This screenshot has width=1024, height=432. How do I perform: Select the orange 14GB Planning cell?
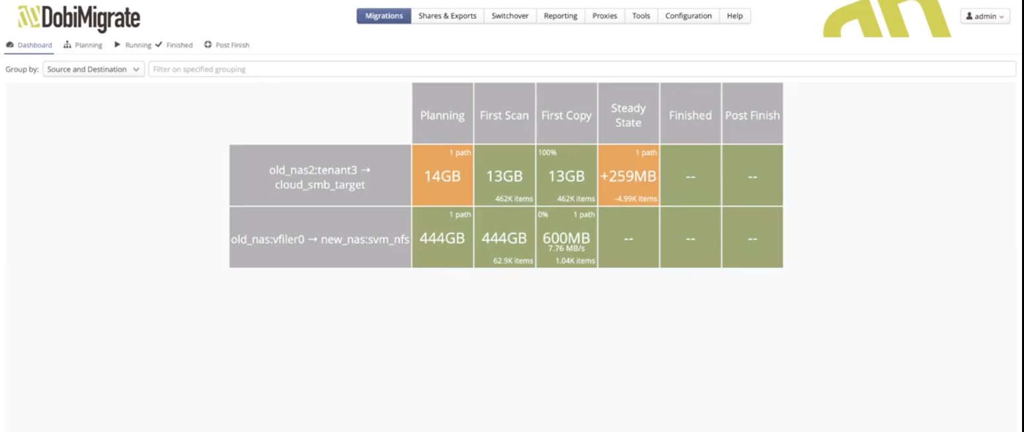click(x=442, y=176)
